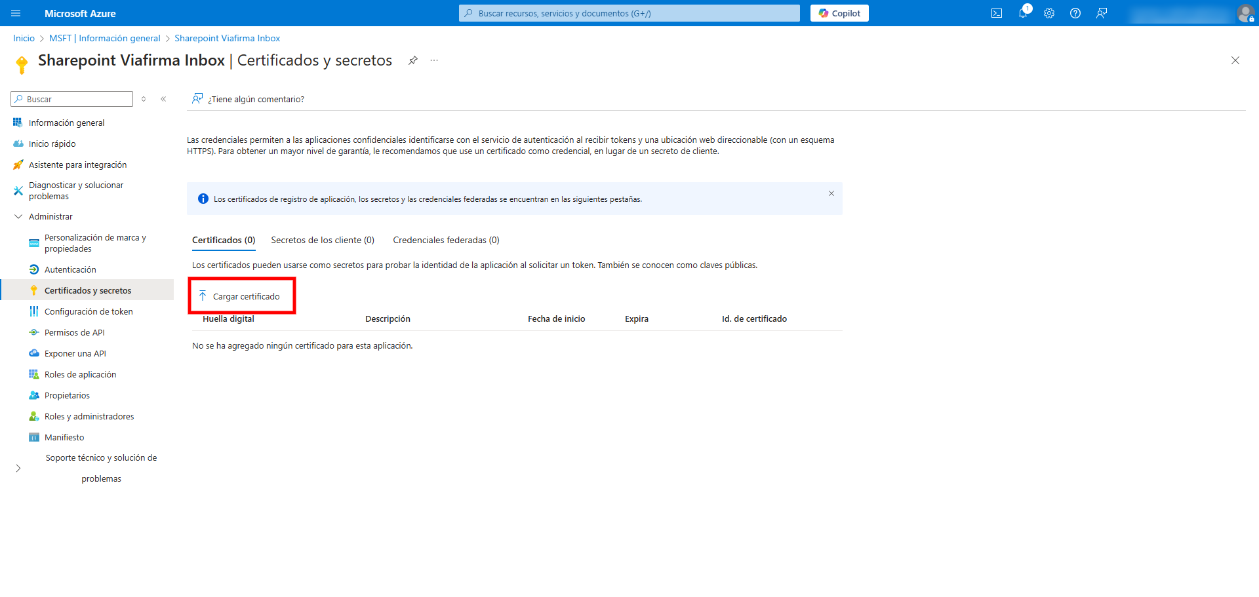Toggle expand all sidebar sections arrows
This screenshot has height=597, width=1259.
(144, 99)
